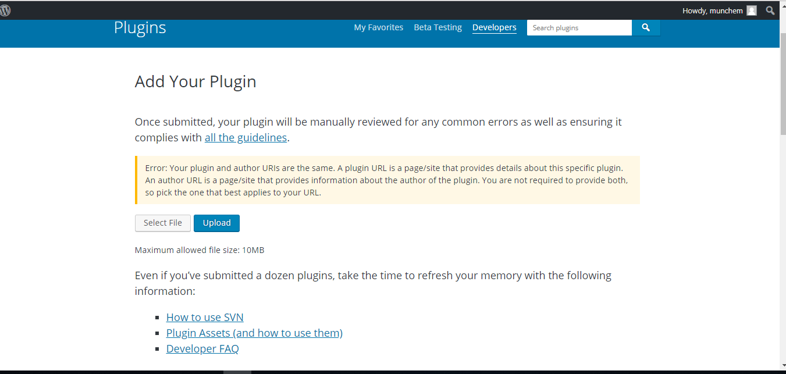Click the vertical scrollbar thumb
Viewport: 786px width, 374px height.
tap(782, 81)
